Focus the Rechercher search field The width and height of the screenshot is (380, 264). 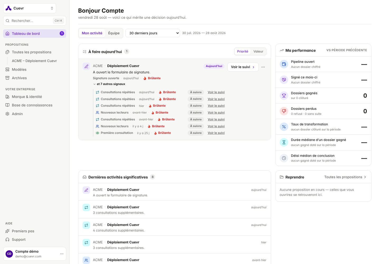pyautogui.click(x=35, y=21)
